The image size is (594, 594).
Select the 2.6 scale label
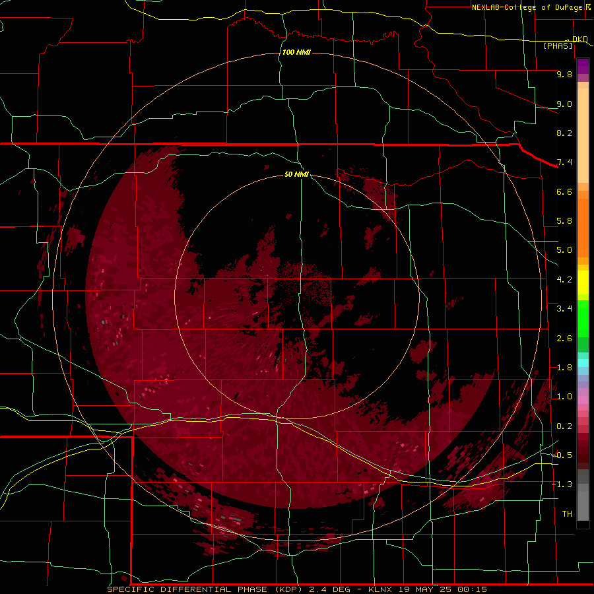(x=564, y=339)
